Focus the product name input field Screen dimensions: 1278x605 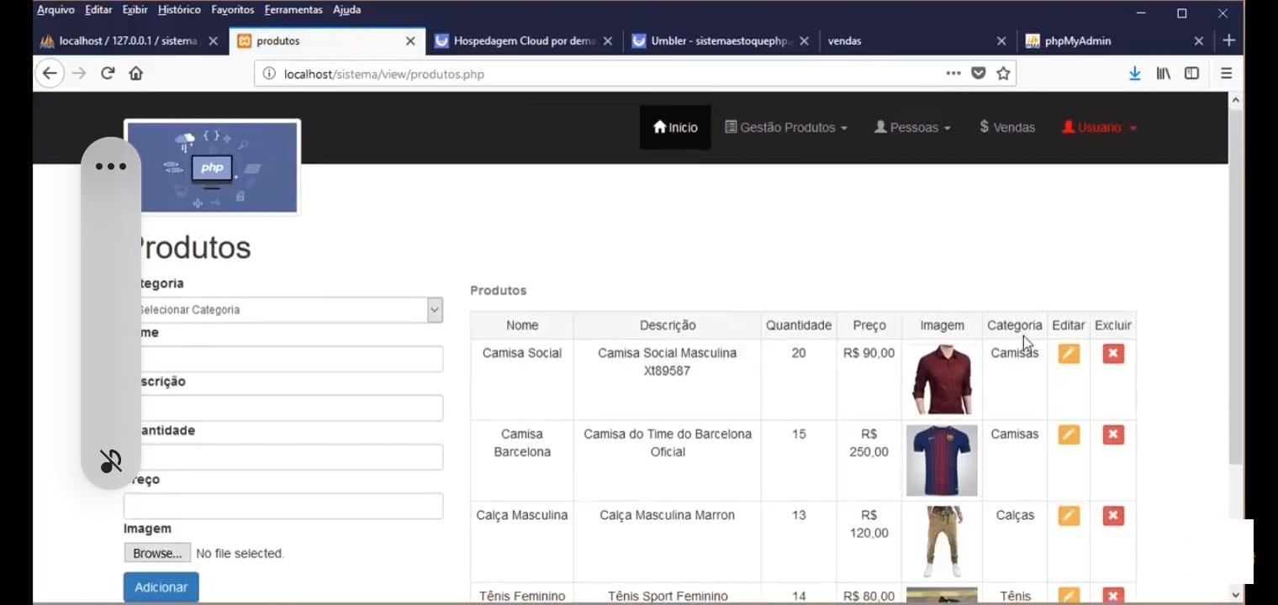[283, 359]
